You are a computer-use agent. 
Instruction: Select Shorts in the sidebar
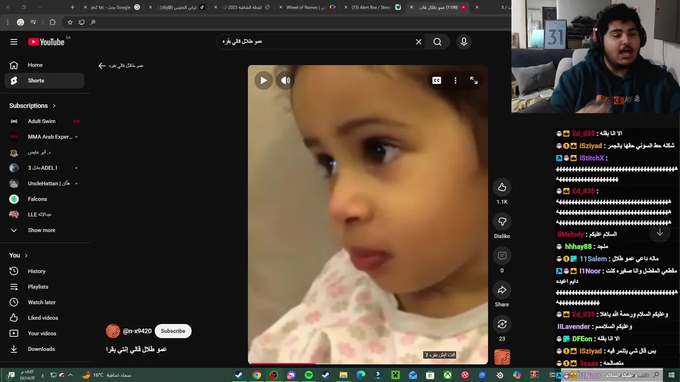(x=45, y=81)
